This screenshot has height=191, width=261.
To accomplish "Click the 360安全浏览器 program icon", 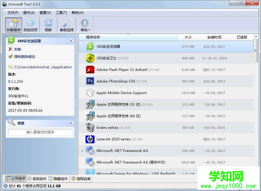I will pyautogui.click(x=90, y=46).
